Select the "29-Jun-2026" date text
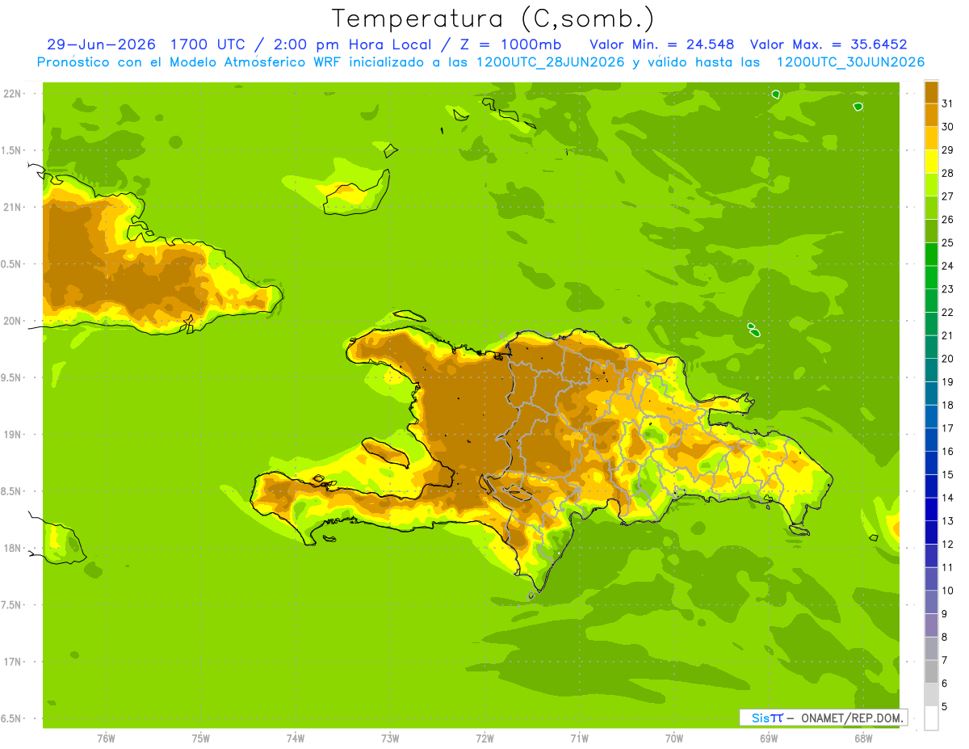Screen dimensions: 969x749 (102, 44)
